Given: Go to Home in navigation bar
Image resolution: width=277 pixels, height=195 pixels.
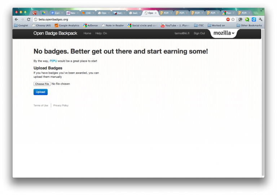Looking at the screenshot, I should (x=87, y=33).
